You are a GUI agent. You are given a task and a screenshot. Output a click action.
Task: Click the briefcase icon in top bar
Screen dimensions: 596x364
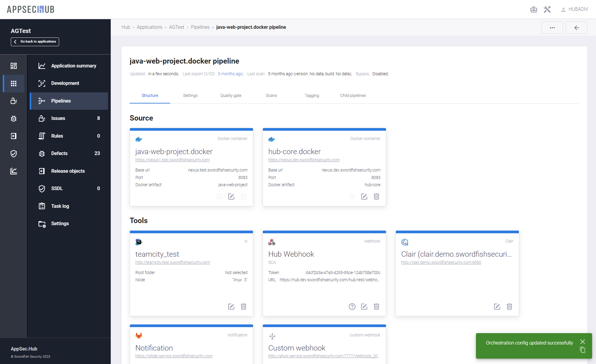coord(534,9)
